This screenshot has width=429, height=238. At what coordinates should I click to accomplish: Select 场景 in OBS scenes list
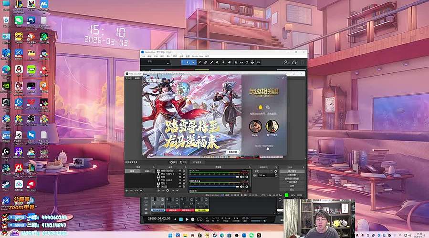click(132, 171)
